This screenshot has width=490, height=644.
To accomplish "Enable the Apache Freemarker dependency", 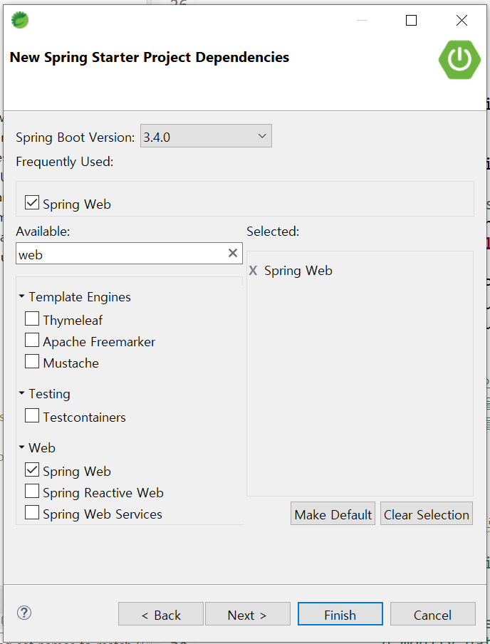I will click(32, 340).
